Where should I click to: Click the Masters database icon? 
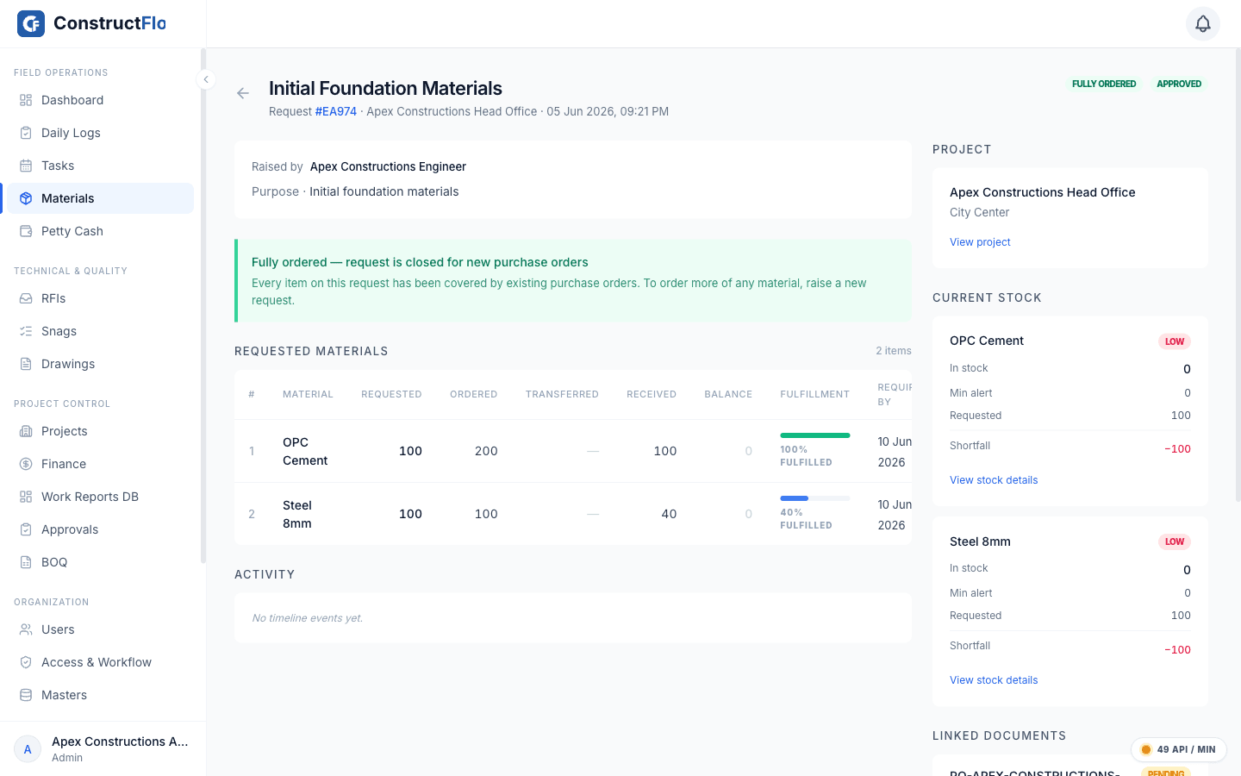[x=26, y=695]
